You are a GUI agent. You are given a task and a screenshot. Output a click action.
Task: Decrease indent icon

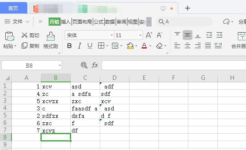tap(209, 35)
